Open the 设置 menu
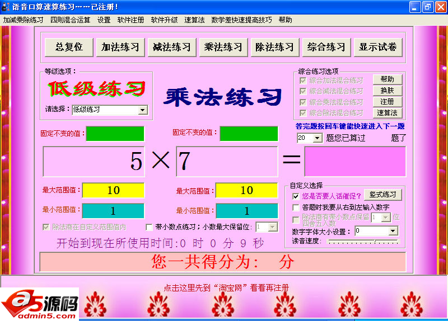 pos(104,20)
